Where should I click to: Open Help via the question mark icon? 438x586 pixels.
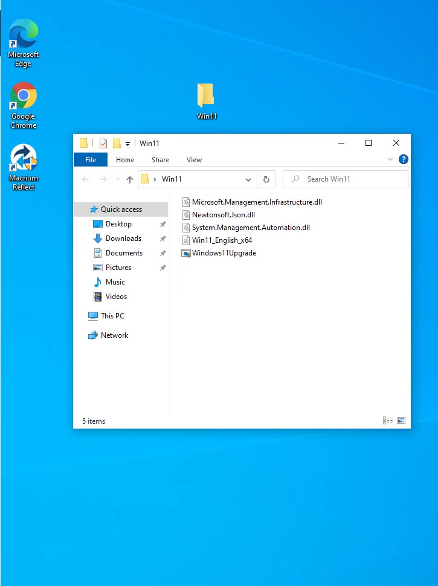(404, 160)
